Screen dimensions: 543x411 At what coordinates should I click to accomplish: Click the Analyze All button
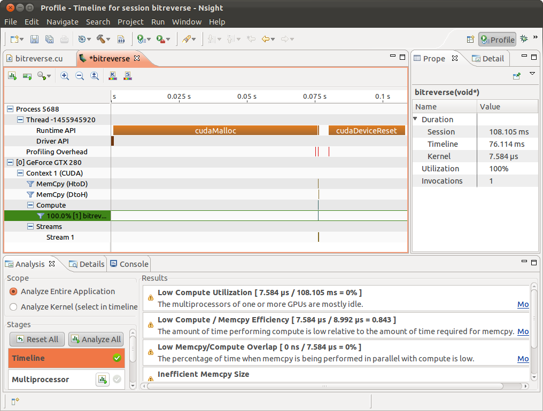point(96,339)
